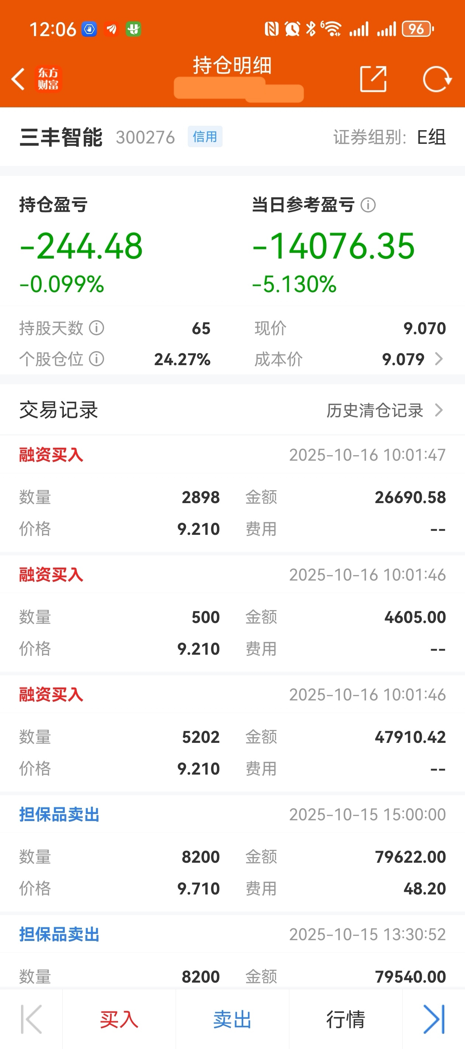Jump to first holding with left-end arrow
The image size is (465, 1049).
[31, 1019]
